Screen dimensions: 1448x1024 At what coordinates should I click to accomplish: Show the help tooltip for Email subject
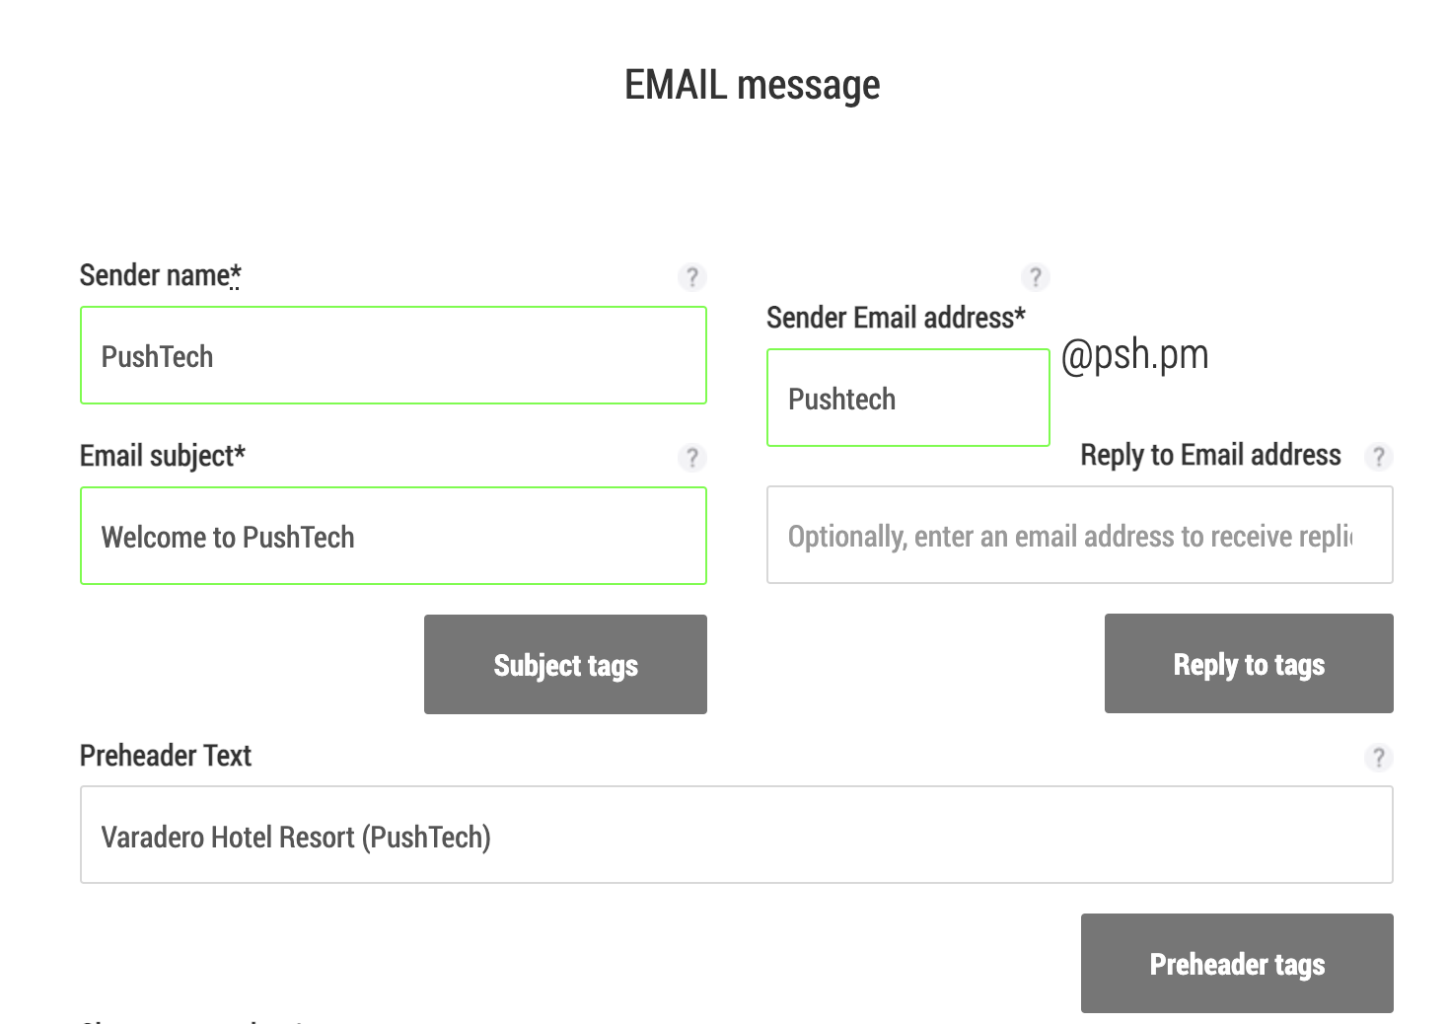click(692, 458)
